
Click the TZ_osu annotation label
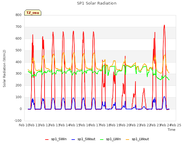tap(33, 13)
